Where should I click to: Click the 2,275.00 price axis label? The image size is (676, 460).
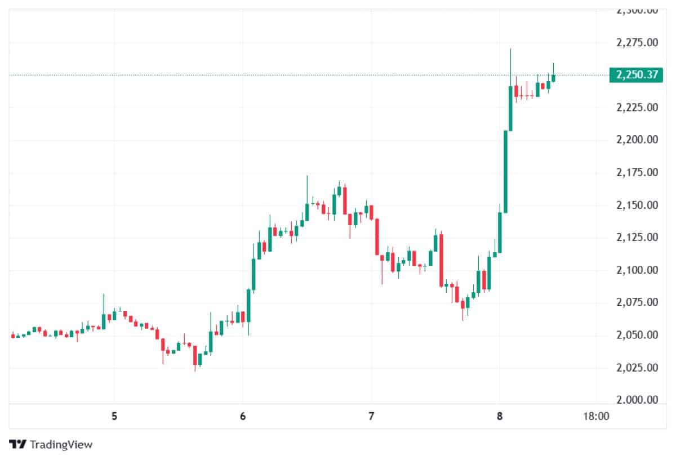point(637,42)
